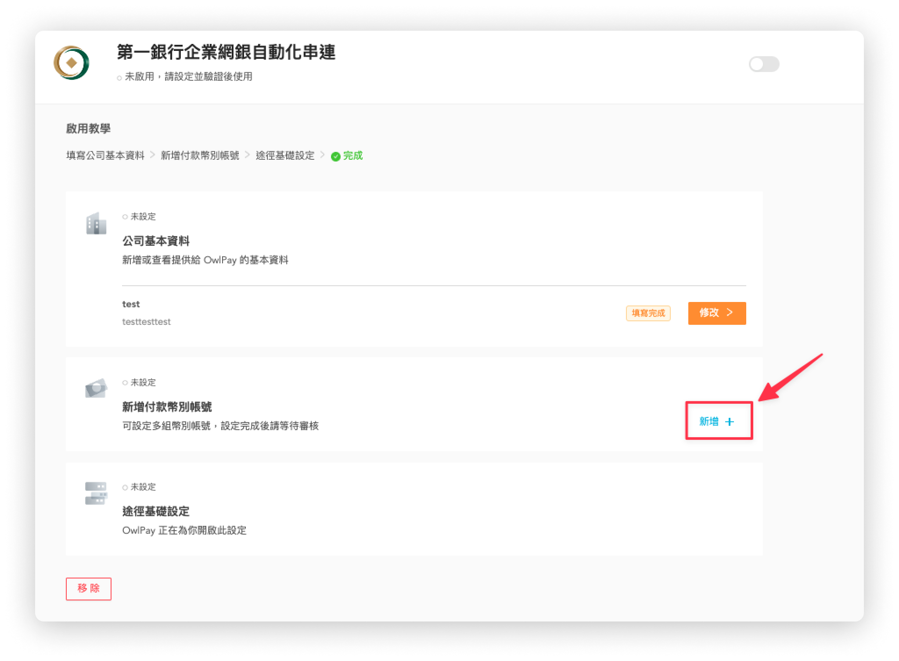Click the First Bank logo icon
Screen dimensions: 899x661
(x=72, y=63)
